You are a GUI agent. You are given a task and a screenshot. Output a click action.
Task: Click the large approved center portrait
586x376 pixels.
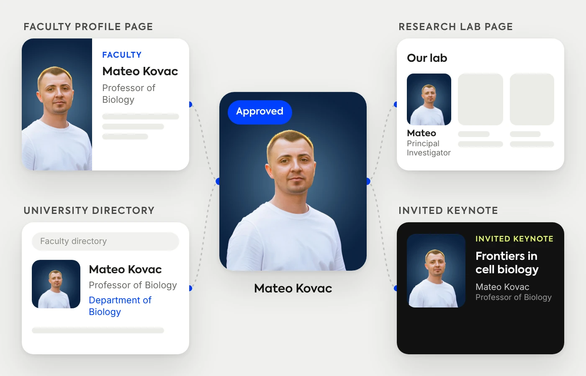[293, 181]
